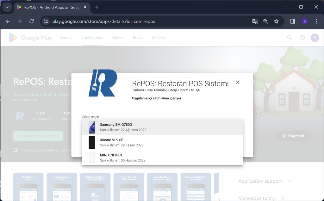Open the tab search dropdown arrow
Viewport: 324px width, 201px height.
pyautogui.click(x=7, y=7)
